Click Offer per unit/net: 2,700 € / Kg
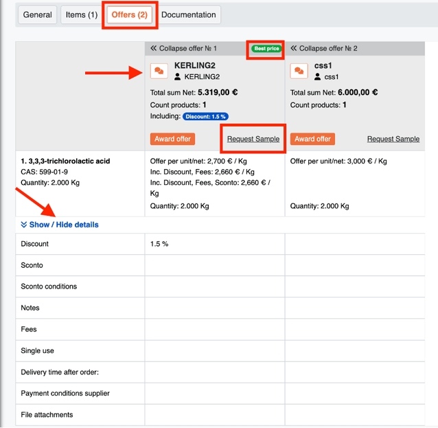Image resolution: width=438 pixels, height=428 pixels. point(198,161)
